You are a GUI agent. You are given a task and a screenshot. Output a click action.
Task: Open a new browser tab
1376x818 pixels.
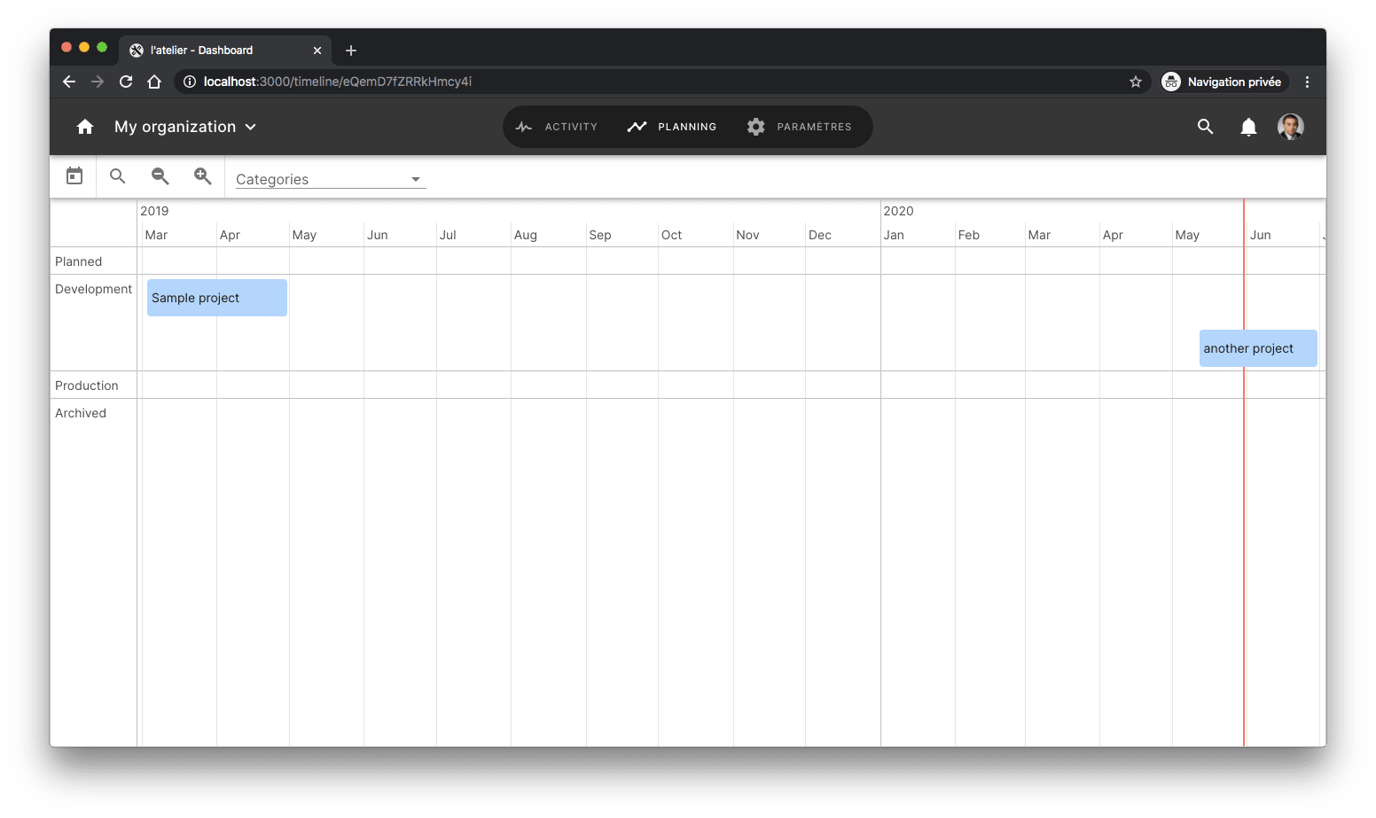(x=351, y=51)
